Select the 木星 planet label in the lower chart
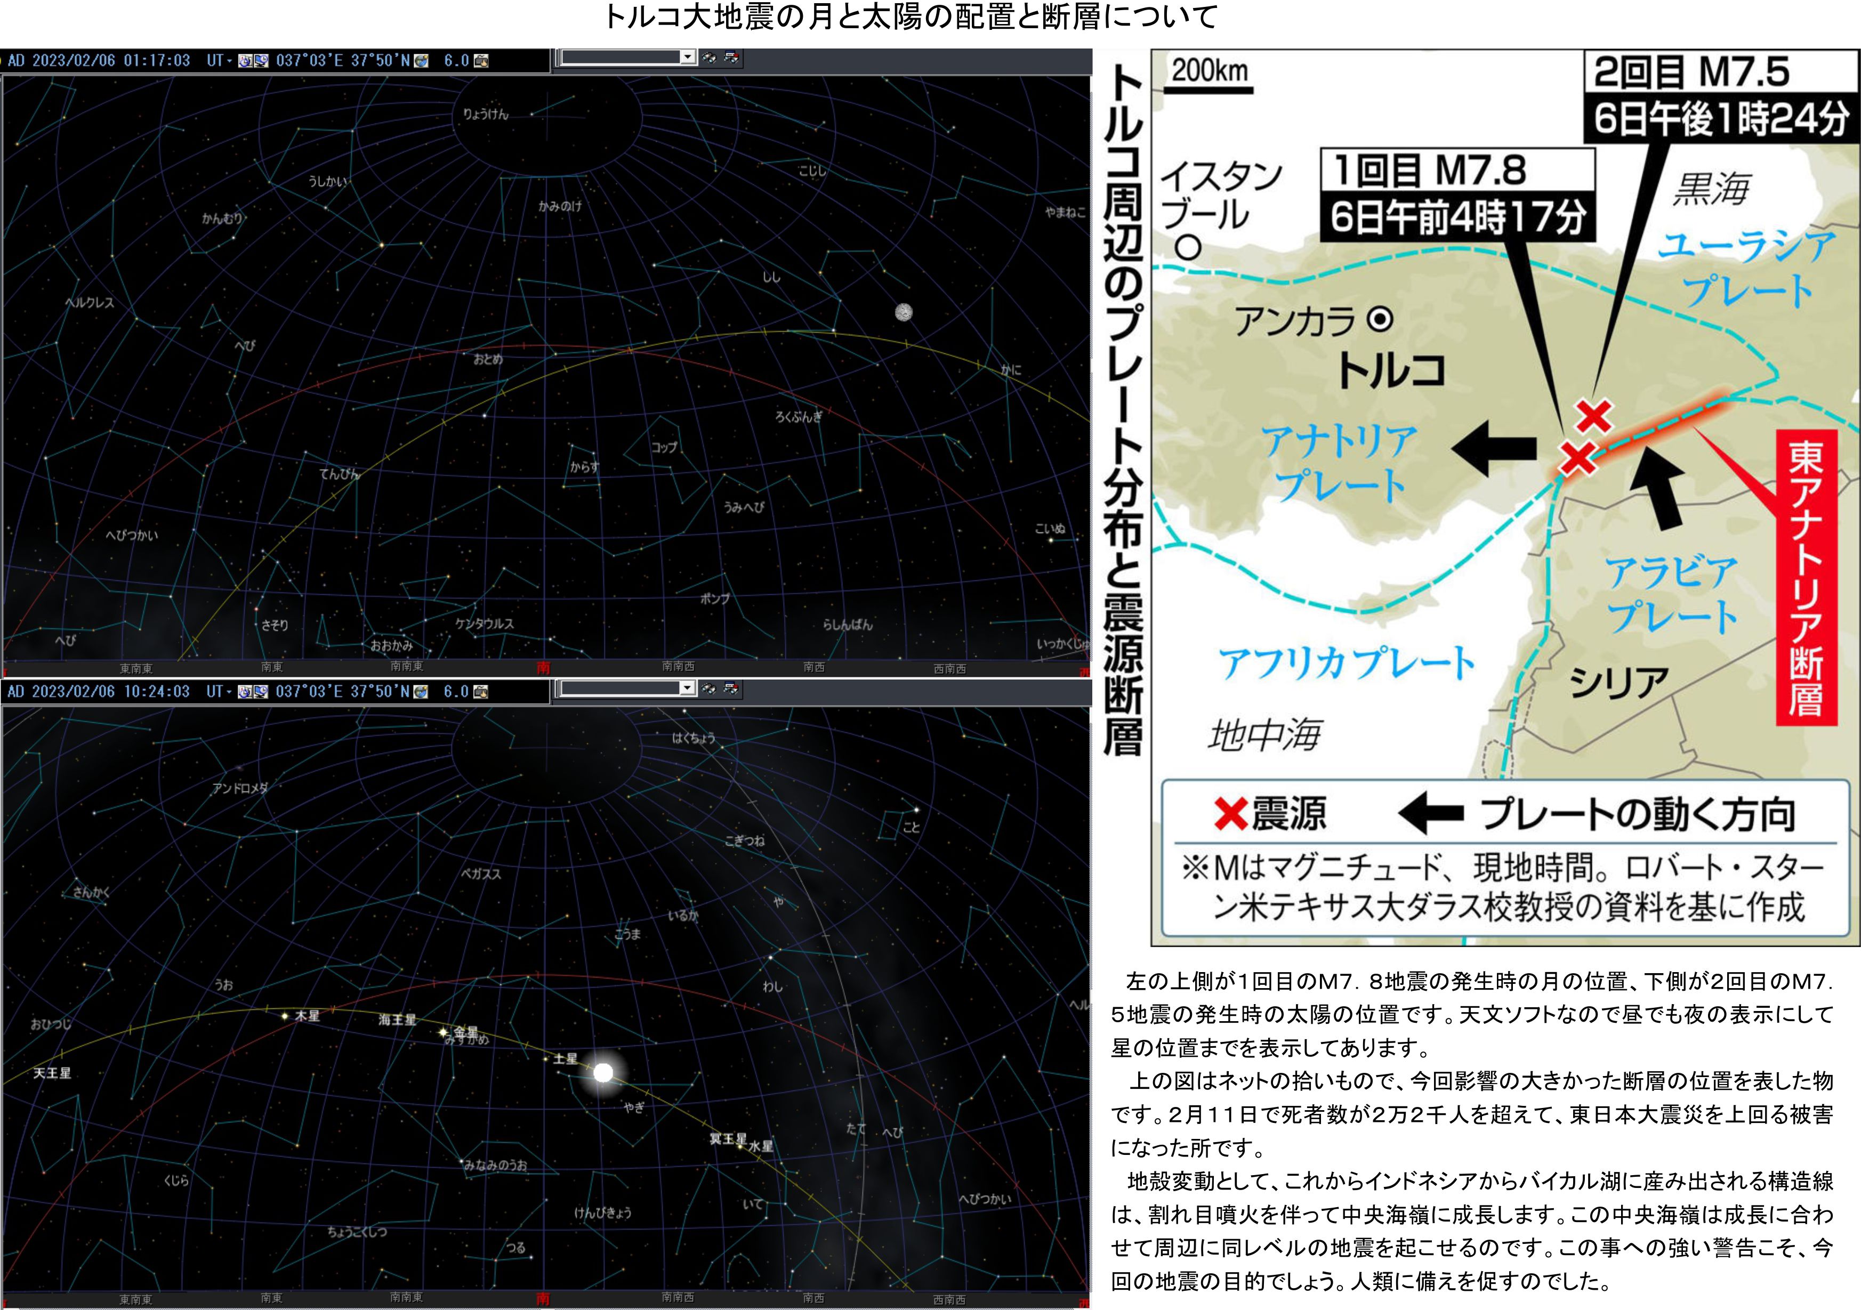The height and width of the screenshot is (1310, 1861). (x=307, y=1016)
